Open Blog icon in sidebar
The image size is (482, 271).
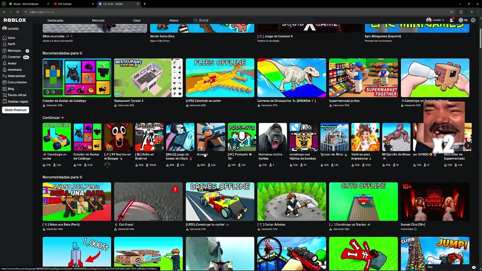[5, 89]
